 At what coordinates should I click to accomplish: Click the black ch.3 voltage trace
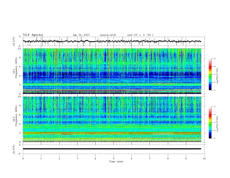pyautogui.click(x=112, y=149)
